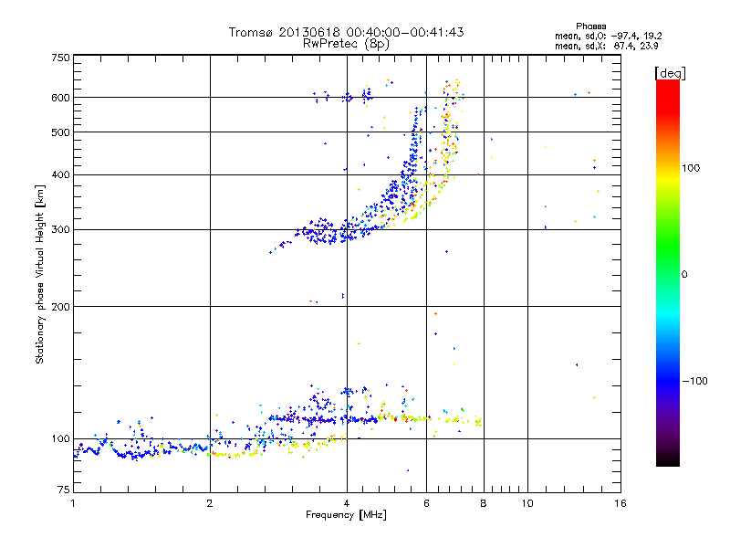Click the 'Phases' header label
730x548 pixels.
tap(590, 26)
